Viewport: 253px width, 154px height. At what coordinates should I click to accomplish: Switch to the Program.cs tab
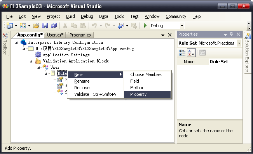80,35
